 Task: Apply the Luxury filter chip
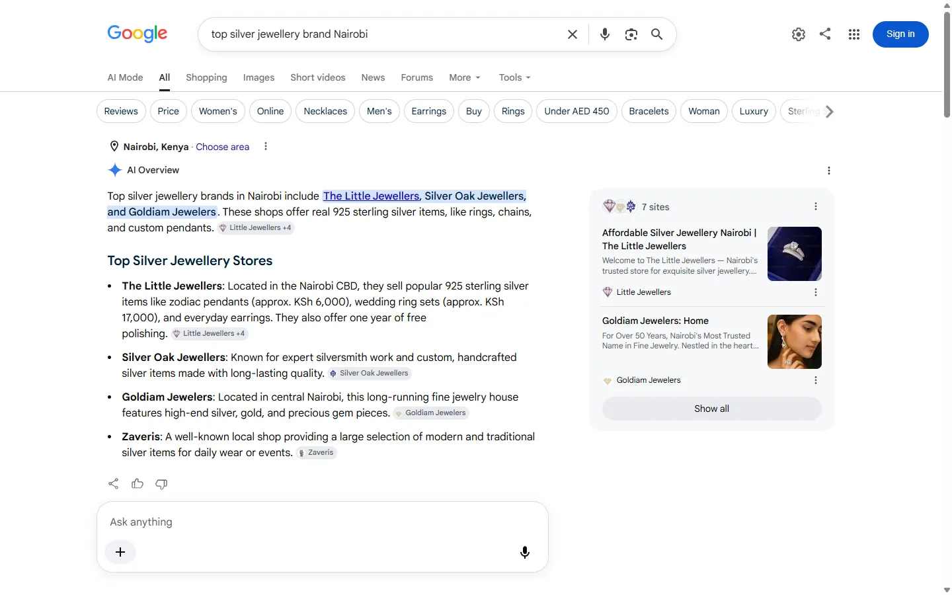click(754, 111)
